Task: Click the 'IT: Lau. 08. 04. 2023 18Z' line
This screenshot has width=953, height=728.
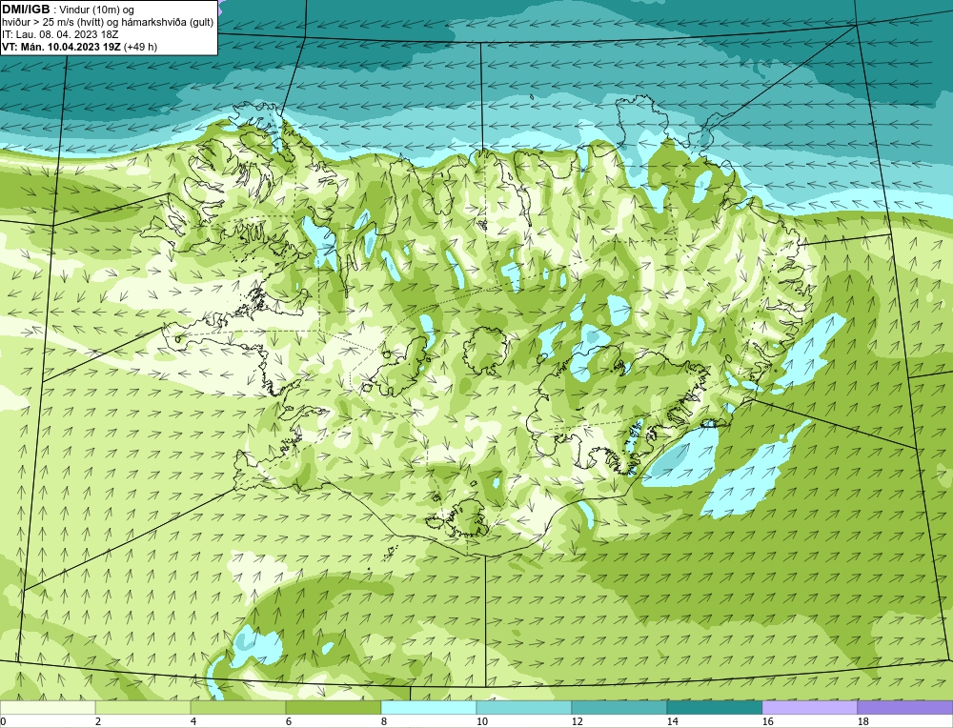Action: coord(60,34)
